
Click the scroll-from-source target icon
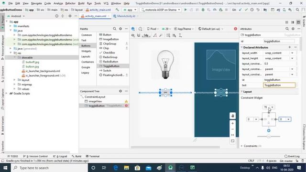(x=56, y=16)
